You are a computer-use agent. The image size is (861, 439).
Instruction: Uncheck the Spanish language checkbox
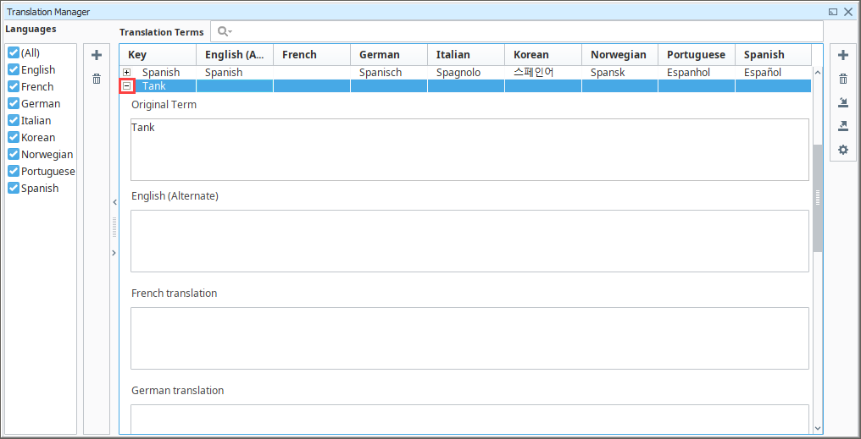click(x=14, y=188)
